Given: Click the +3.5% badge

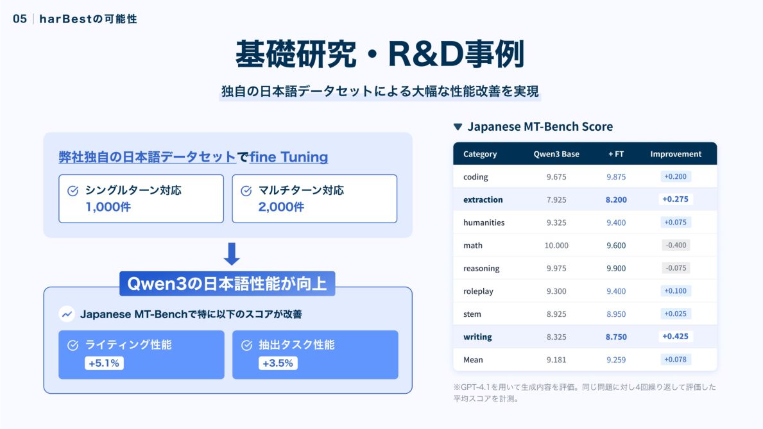Looking at the screenshot, I should (x=278, y=364).
